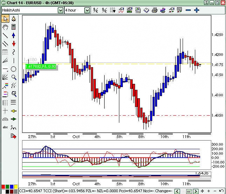The height and width of the screenshot is (194, 226).
Task: Select the circle drawing tool
Action: [x=13, y=69]
